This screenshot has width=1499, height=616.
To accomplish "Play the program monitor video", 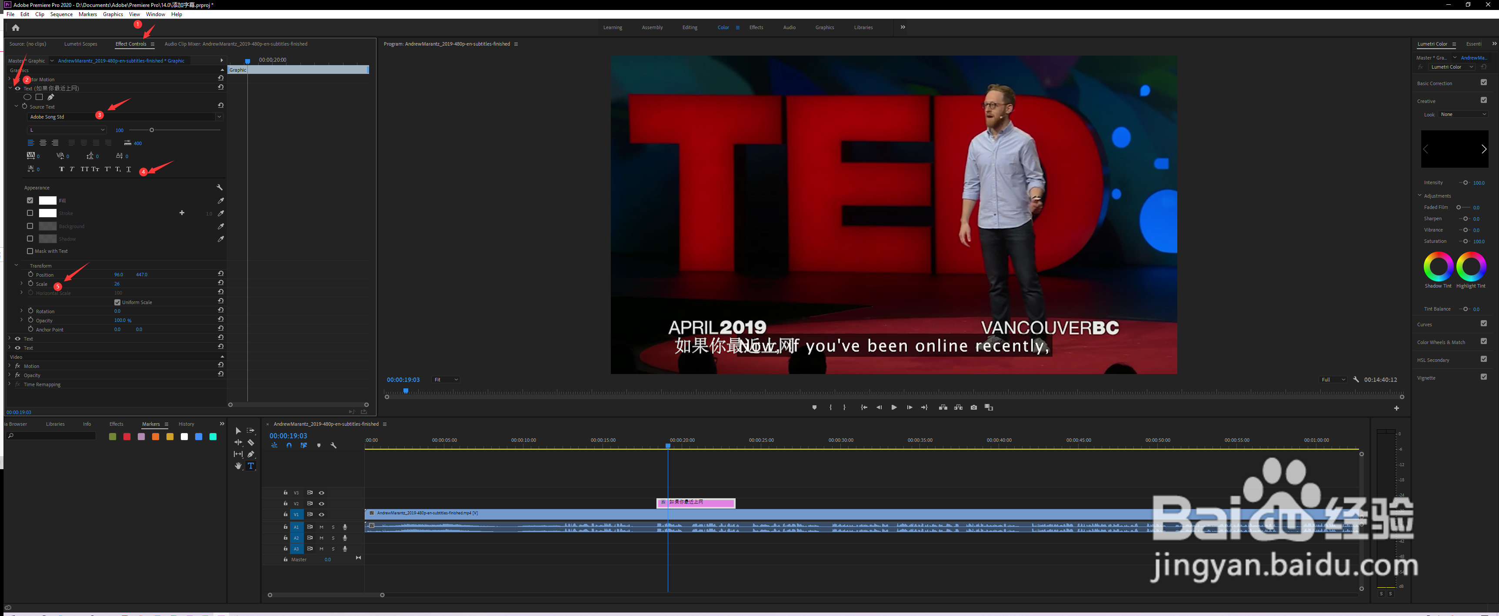I will pos(894,407).
